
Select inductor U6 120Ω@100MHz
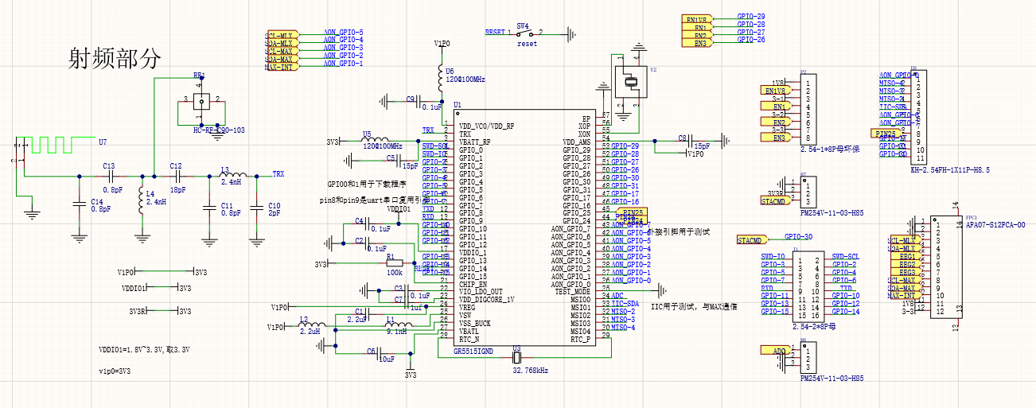pyautogui.click(x=440, y=78)
